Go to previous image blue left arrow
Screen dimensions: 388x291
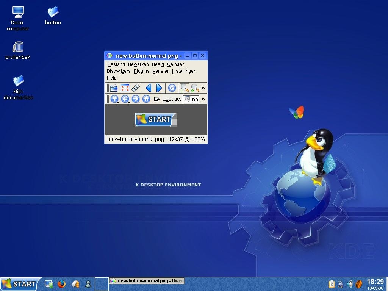(x=149, y=88)
